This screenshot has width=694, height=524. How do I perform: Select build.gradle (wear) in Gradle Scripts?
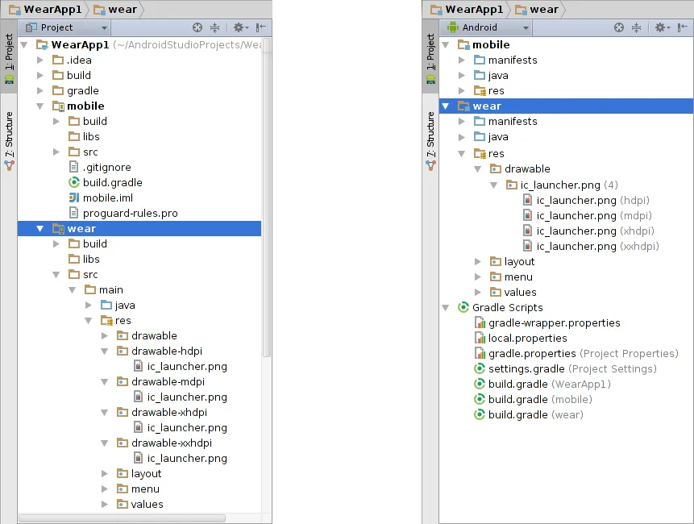pyautogui.click(x=529, y=414)
